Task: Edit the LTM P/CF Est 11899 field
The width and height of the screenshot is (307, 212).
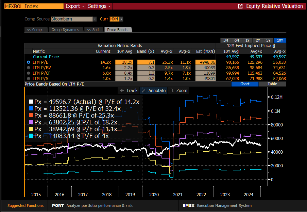Action: point(205,73)
